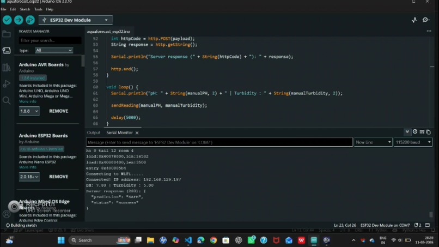Open the Library Manager sidebar icon

7,67
